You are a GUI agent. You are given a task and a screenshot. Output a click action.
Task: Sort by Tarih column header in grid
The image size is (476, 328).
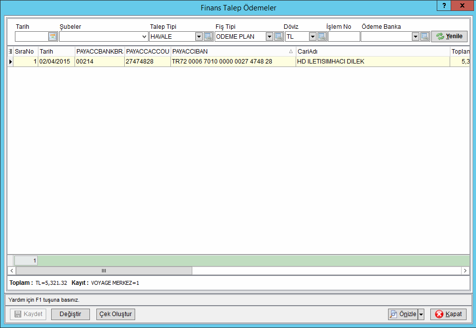(x=57, y=51)
